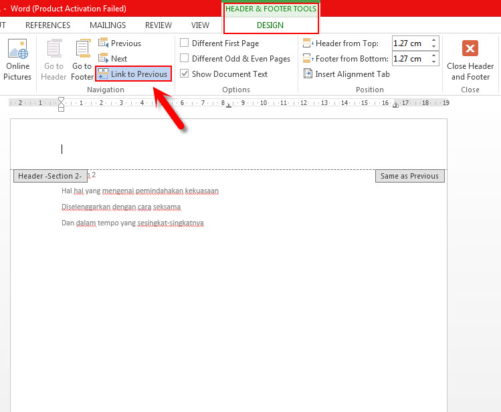Click the Go to Footer icon

coord(83,49)
